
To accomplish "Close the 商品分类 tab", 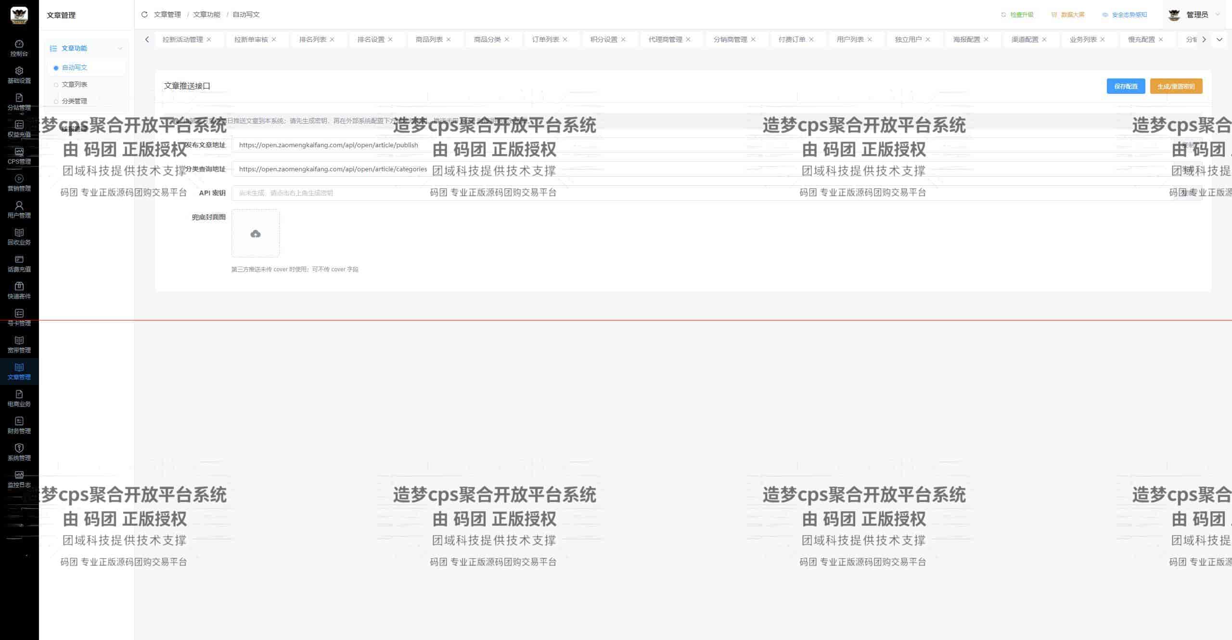I will tap(507, 39).
